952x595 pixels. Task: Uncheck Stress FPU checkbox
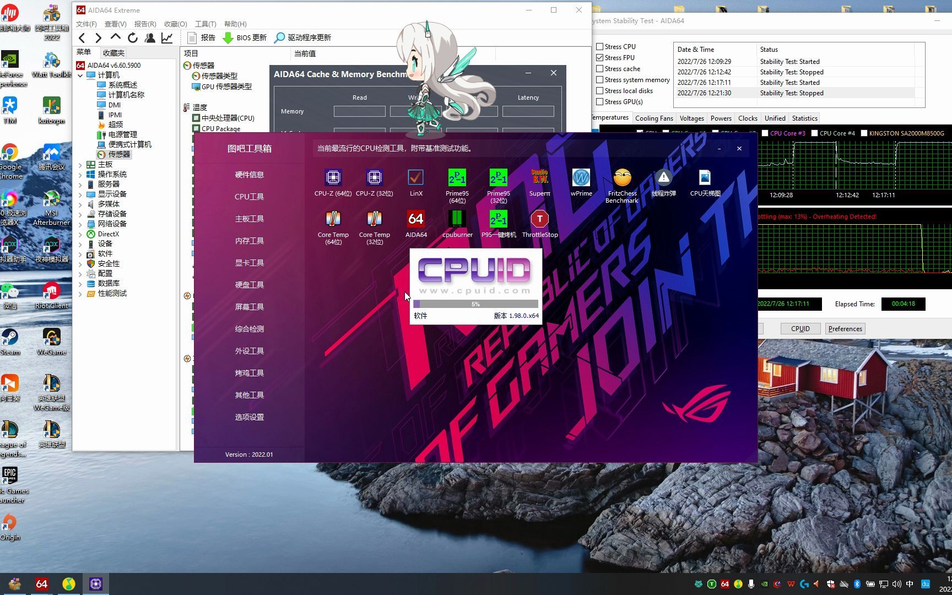[x=600, y=58]
